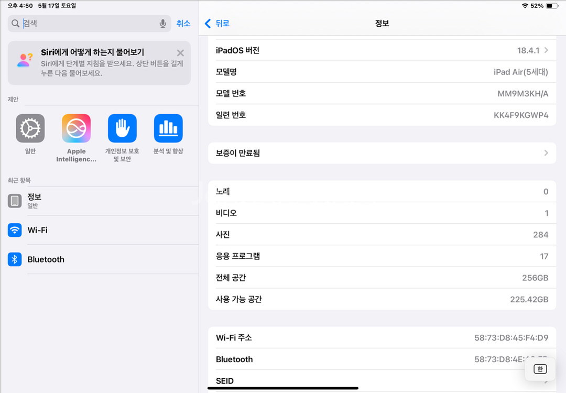Tap the 최근 항목 section header
The width and height of the screenshot is (566, 393).
19,180
